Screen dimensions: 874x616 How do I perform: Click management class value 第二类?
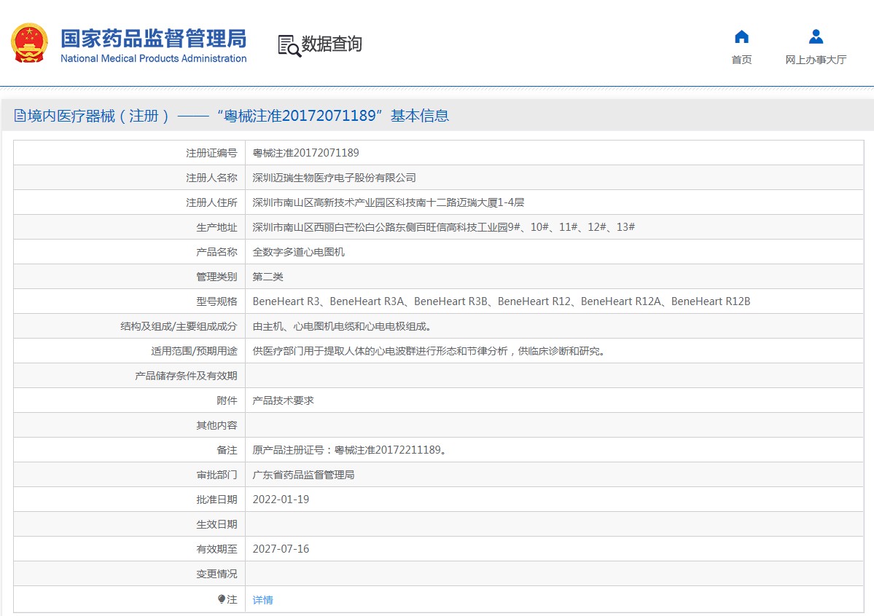coord(268,277)
